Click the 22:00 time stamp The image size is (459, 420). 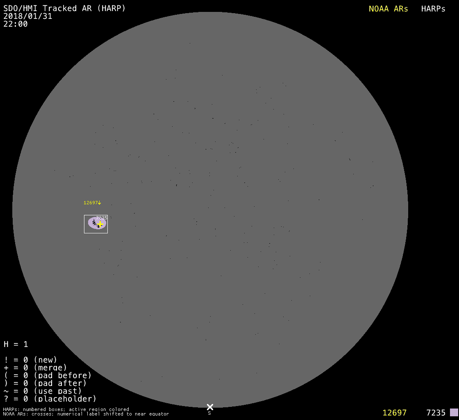16,24
